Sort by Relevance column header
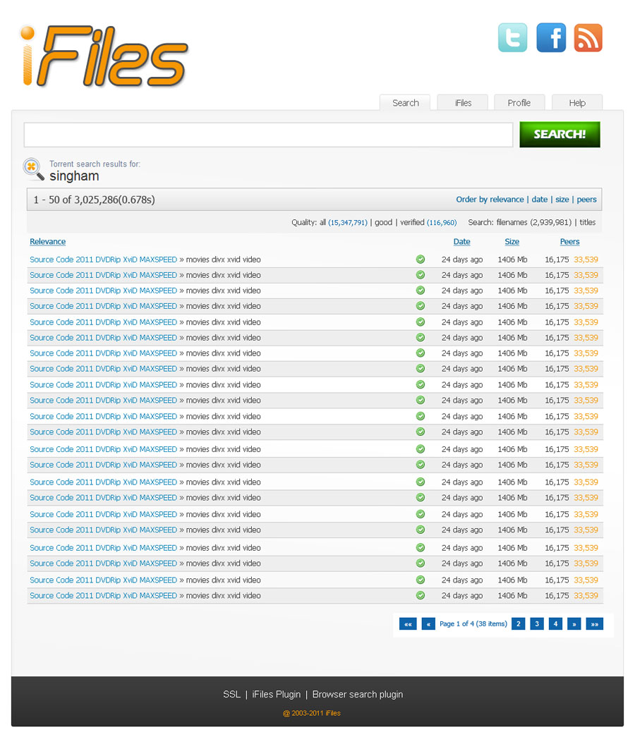Image resolution: width=635 pixels, height=744 pixels. click(x=47, y=241)
